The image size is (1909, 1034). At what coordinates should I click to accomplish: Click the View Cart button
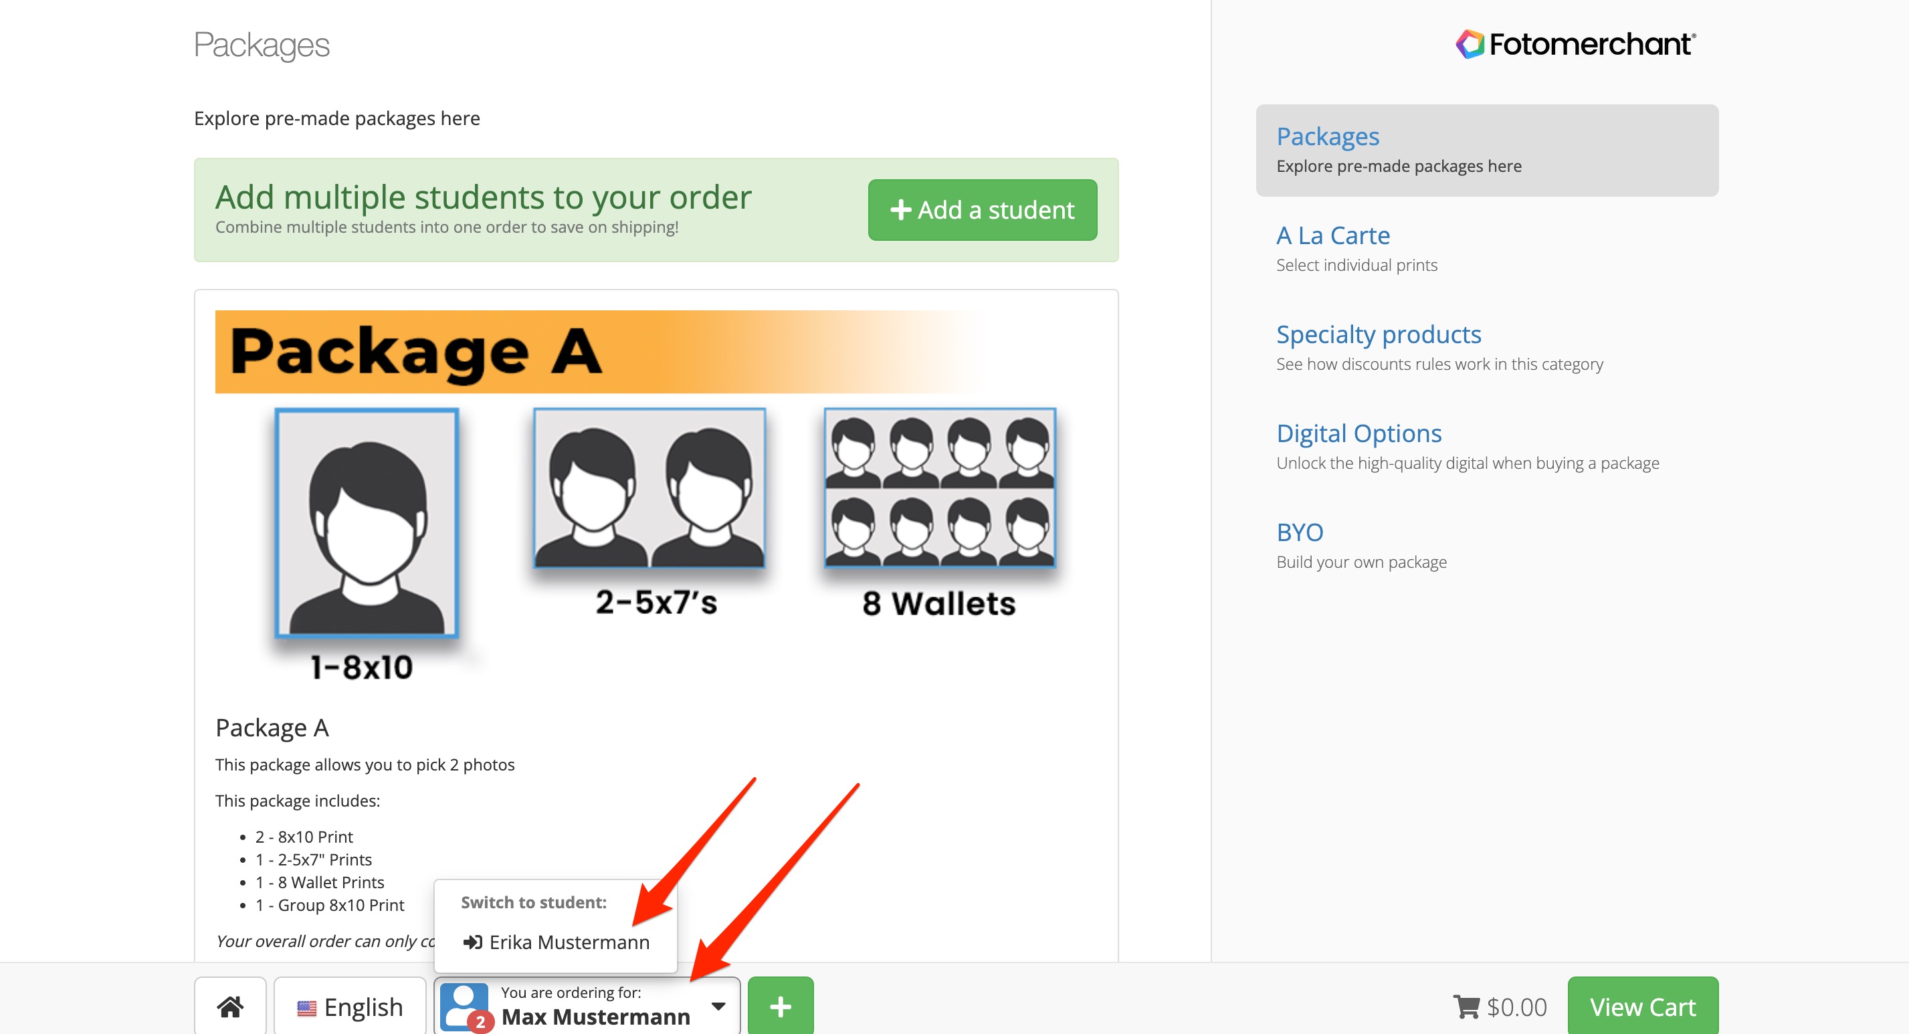(1642, 1006)
